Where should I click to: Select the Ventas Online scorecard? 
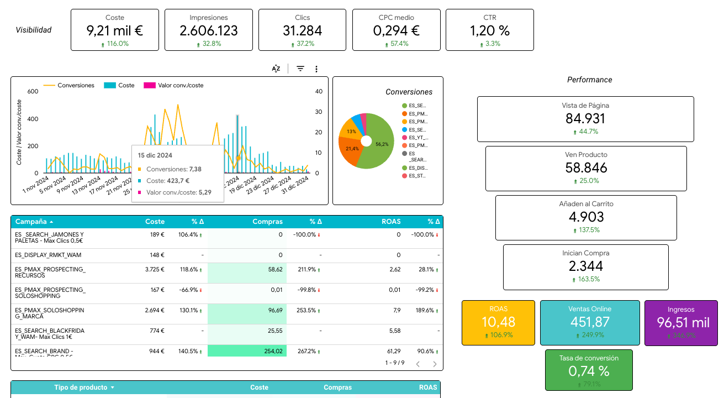(590, 323)
